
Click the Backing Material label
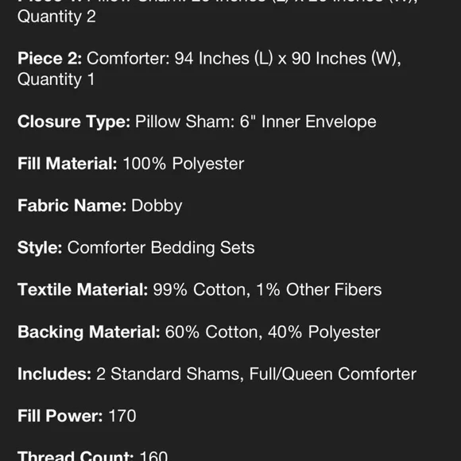[89, 332]
